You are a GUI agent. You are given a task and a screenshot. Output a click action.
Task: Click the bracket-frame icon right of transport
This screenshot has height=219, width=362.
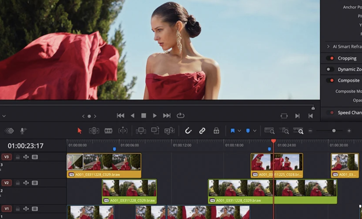tap(284, 116)
